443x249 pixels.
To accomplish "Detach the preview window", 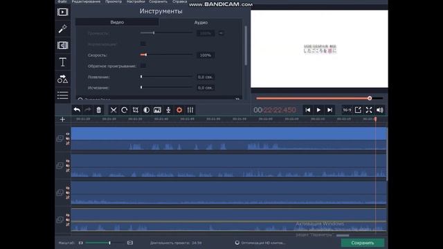I will [x=358, y=110].
